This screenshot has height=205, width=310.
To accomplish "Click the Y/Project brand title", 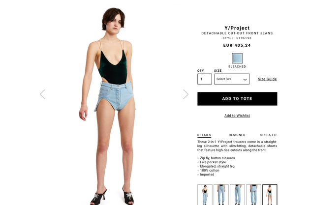I will (x=237, y=28).
